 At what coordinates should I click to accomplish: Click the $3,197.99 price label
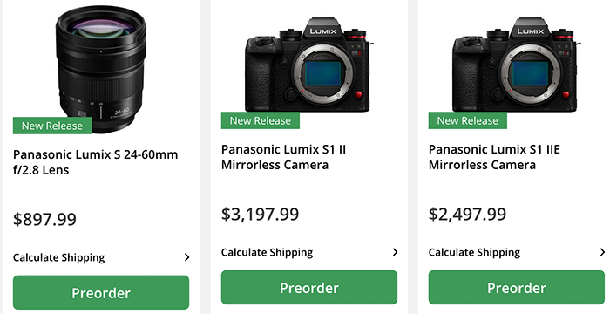(x=261, y=215)
